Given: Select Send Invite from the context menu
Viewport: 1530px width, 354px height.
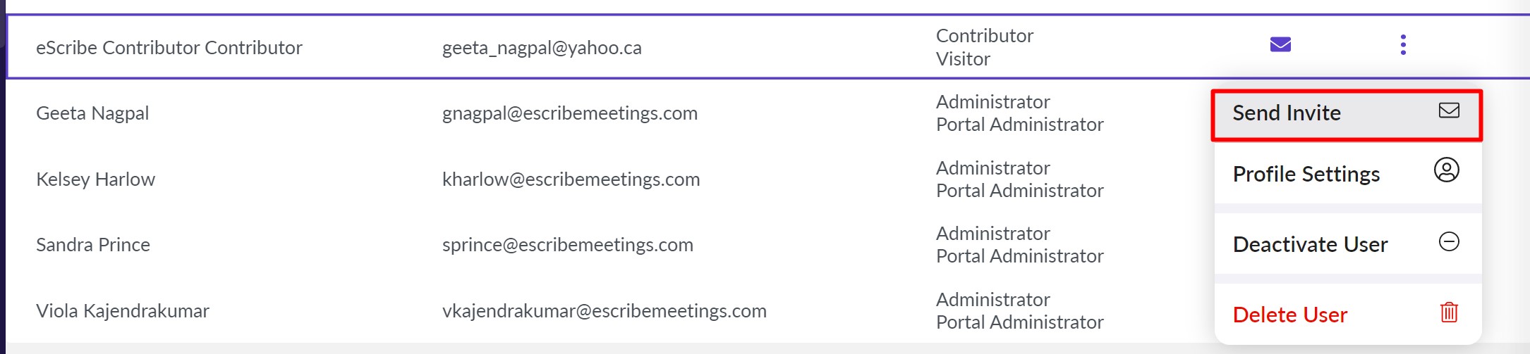Looking at the screenshot, I should point(1287,113).
